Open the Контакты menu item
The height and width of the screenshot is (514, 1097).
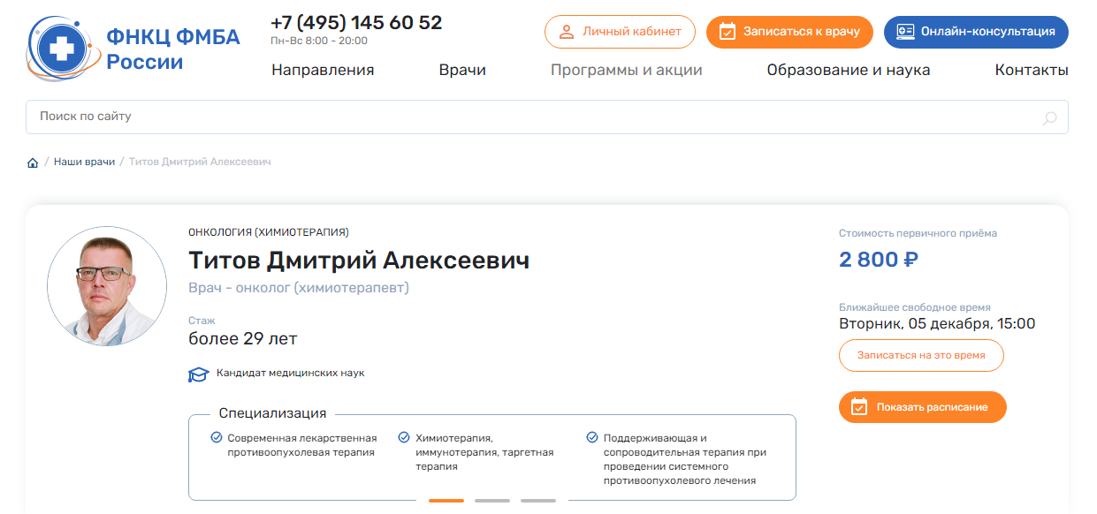(1032, 70)
